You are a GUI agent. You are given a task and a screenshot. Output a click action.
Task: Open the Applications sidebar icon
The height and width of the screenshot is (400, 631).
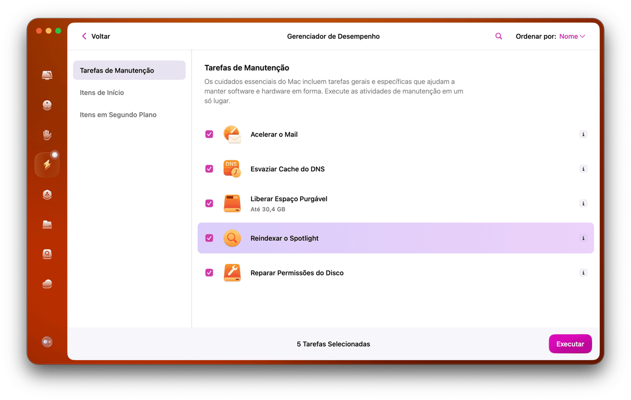pyautogui.click(x=47, y=195)
